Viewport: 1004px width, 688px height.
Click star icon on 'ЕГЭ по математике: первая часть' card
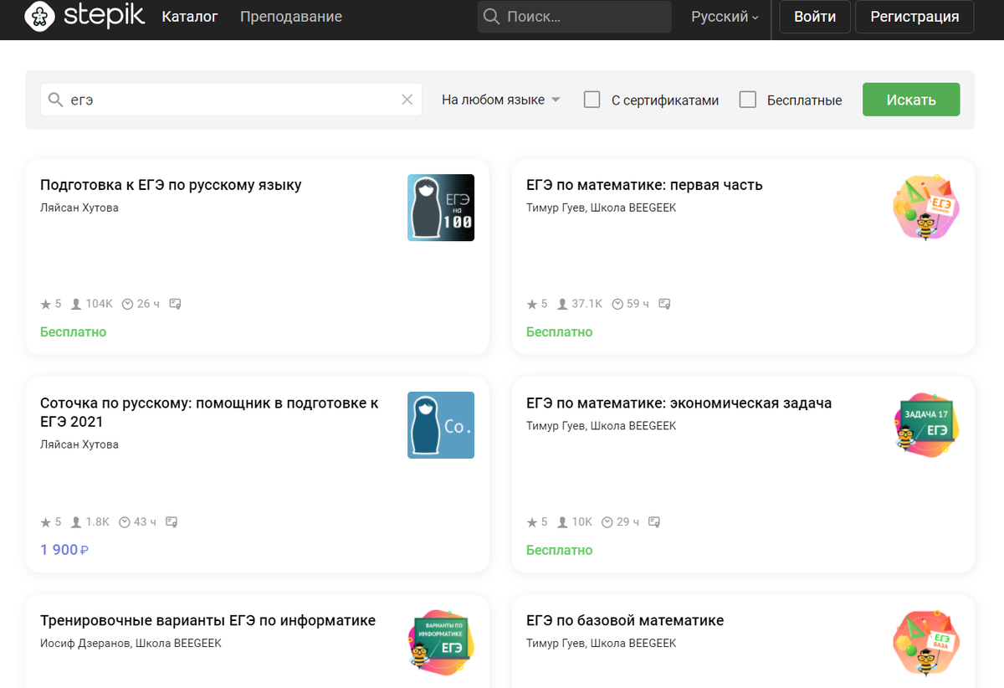532,304
